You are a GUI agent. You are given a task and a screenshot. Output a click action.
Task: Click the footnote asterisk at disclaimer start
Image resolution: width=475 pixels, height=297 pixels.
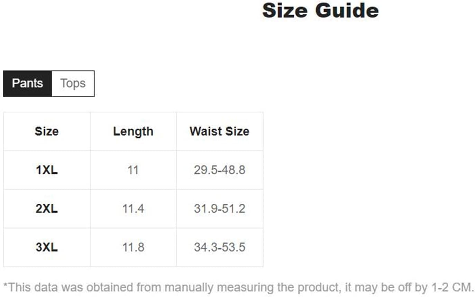[5, 285]
